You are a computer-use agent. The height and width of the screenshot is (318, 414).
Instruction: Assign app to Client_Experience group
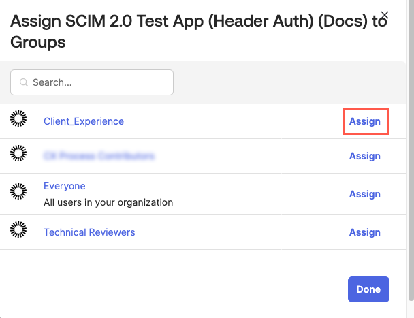tap(364, 121)
